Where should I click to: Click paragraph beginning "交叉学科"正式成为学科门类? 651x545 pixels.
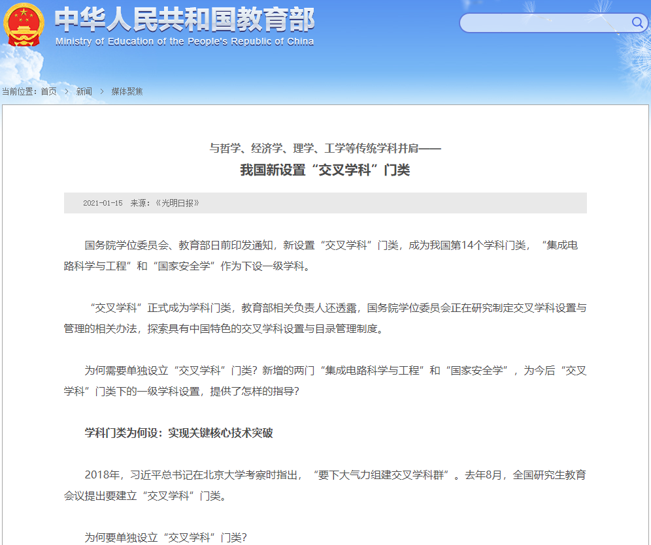point(325,318)
